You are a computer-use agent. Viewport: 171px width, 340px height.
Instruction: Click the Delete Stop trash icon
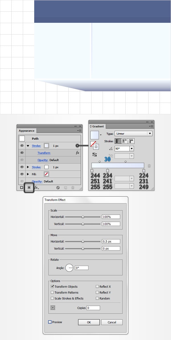tap(149, 166)
